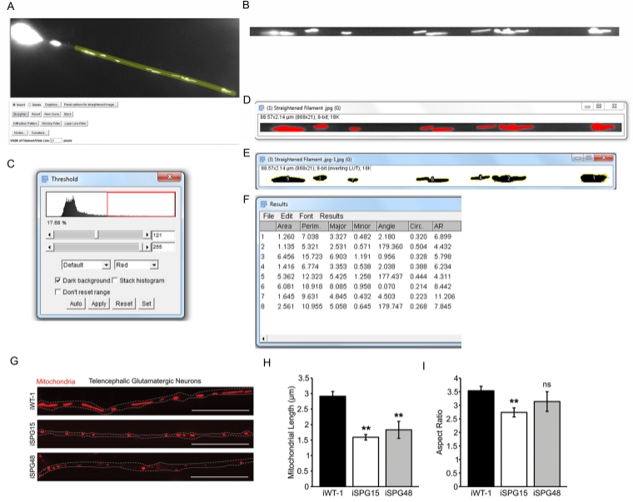The width and height of the screenshot is (633, 502).
Task: Click the Area column header
Action: [288, 226]
